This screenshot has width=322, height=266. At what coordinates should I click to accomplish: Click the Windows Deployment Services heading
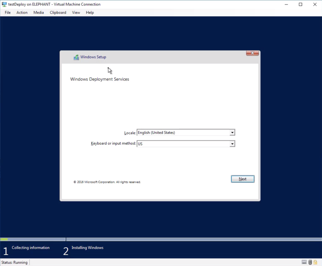(100, 79)
